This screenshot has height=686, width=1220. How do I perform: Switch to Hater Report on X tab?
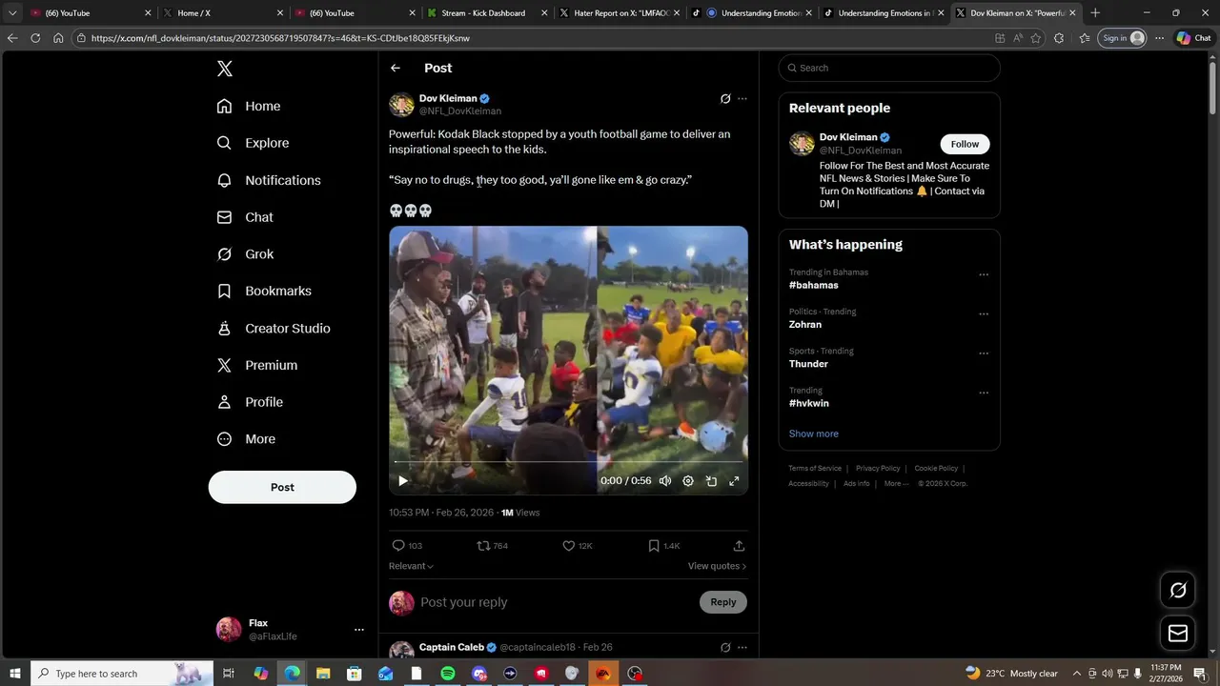click(620, 12)
